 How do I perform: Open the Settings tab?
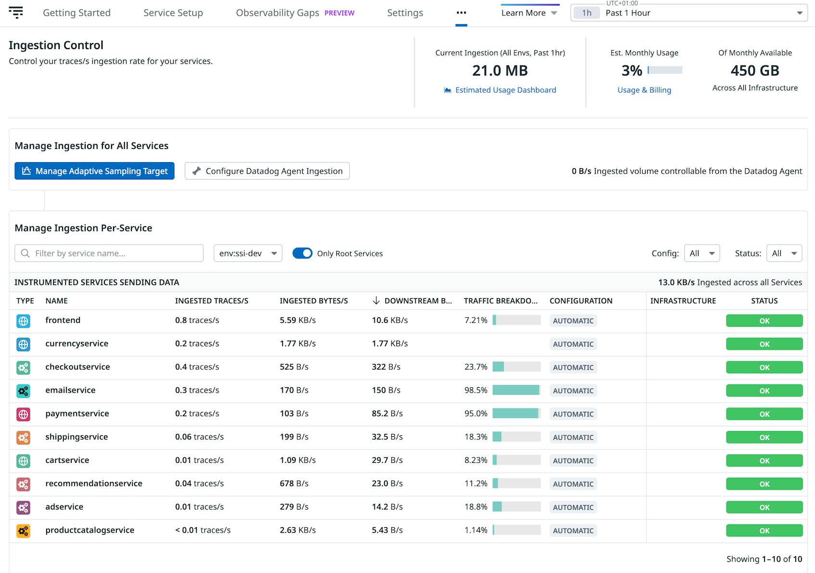pyautogui.click(x=405, y=13)
